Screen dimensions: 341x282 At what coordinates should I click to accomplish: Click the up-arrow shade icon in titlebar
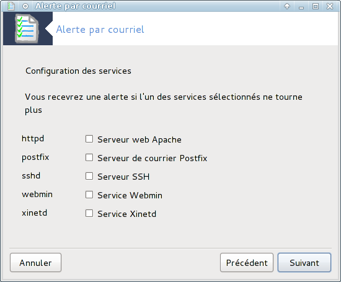point(287,6)
